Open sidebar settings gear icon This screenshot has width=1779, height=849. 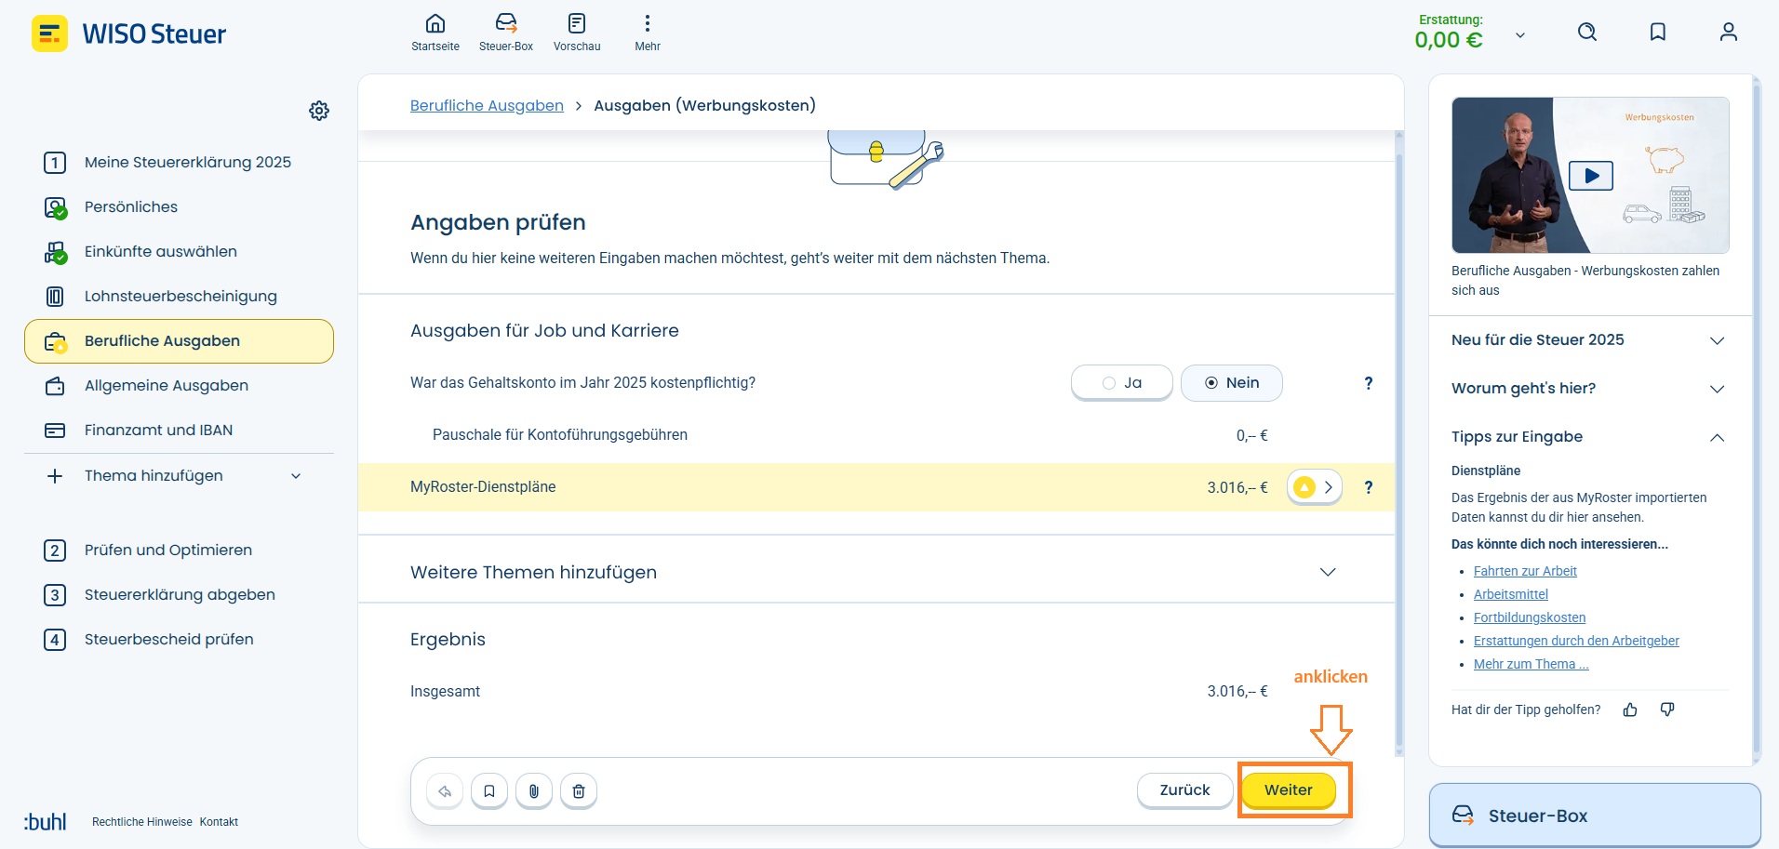(319, 111)
